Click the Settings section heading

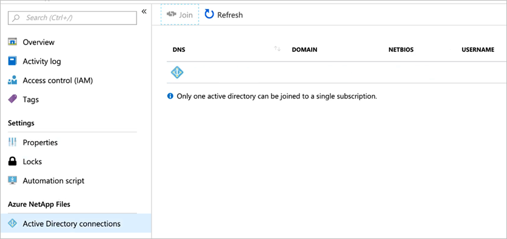pos(21,123)
